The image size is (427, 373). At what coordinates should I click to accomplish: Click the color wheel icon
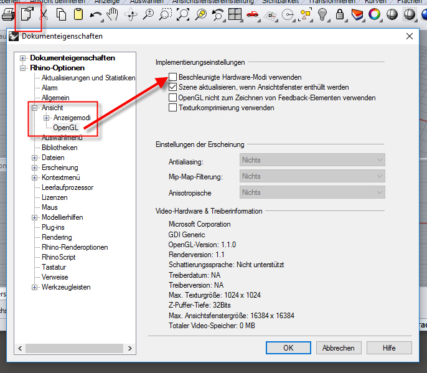click(x=374, y=15)
